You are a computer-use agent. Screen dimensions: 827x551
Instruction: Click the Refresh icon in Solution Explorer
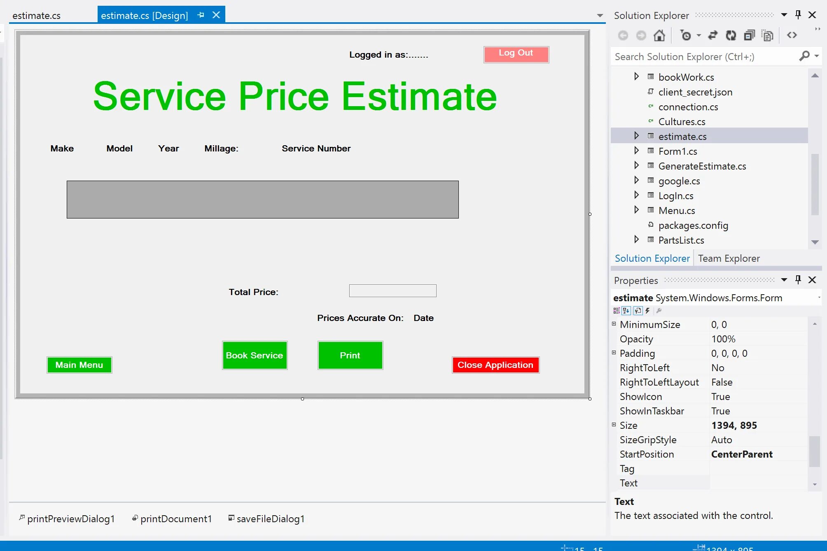pos(731,36)
